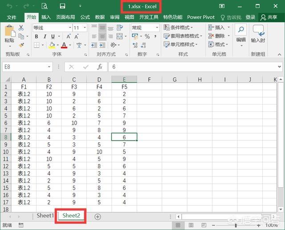This screenshot has width=285, height=230.
Task: Open the font size dropdown showing 11
Action: 85,28
